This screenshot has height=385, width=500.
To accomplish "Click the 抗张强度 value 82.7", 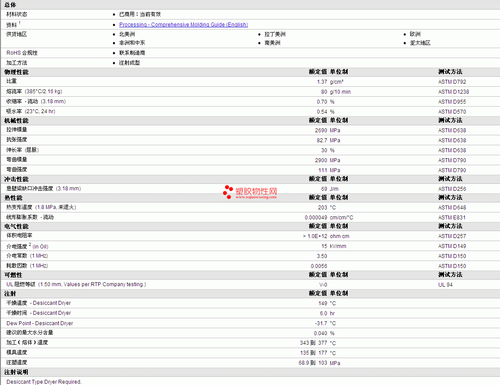I will [x=322, y=140].
